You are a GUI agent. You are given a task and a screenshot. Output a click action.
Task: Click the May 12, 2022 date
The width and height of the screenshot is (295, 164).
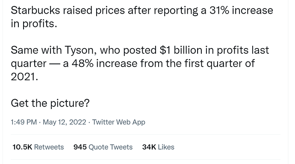point(65,122)
